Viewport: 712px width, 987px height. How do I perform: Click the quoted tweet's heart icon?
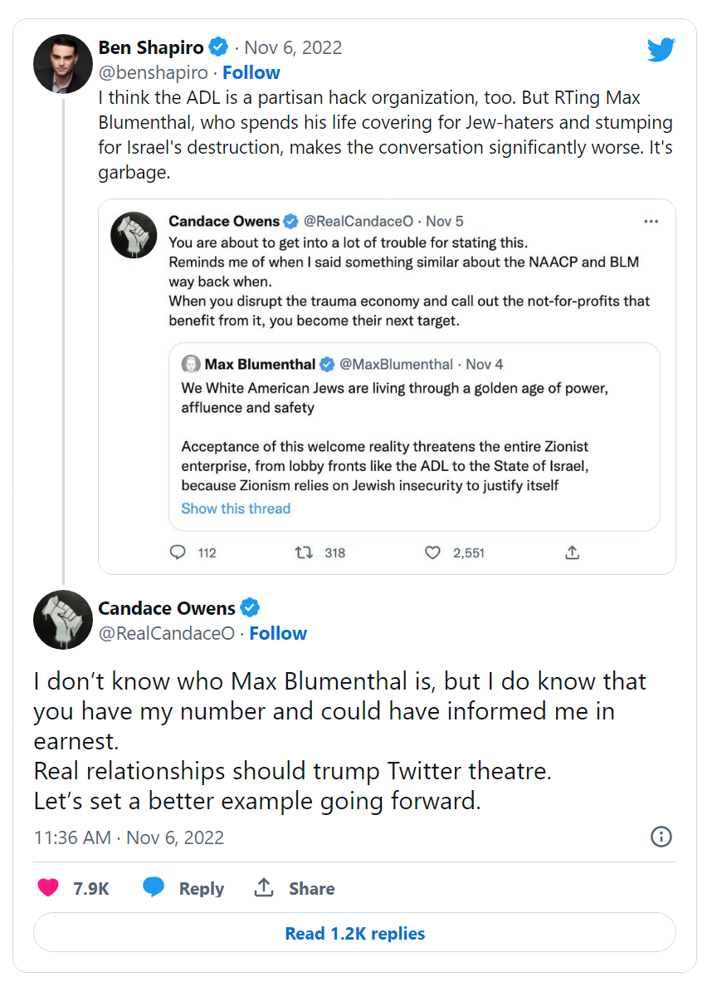click(x=432, y=552)
